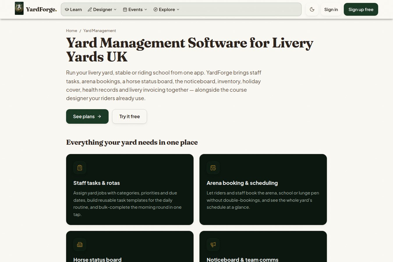The width and height of the screenshot is (393, 262).
Task: Click the arrow icon in See plans
Action: [x=99, y=116]
